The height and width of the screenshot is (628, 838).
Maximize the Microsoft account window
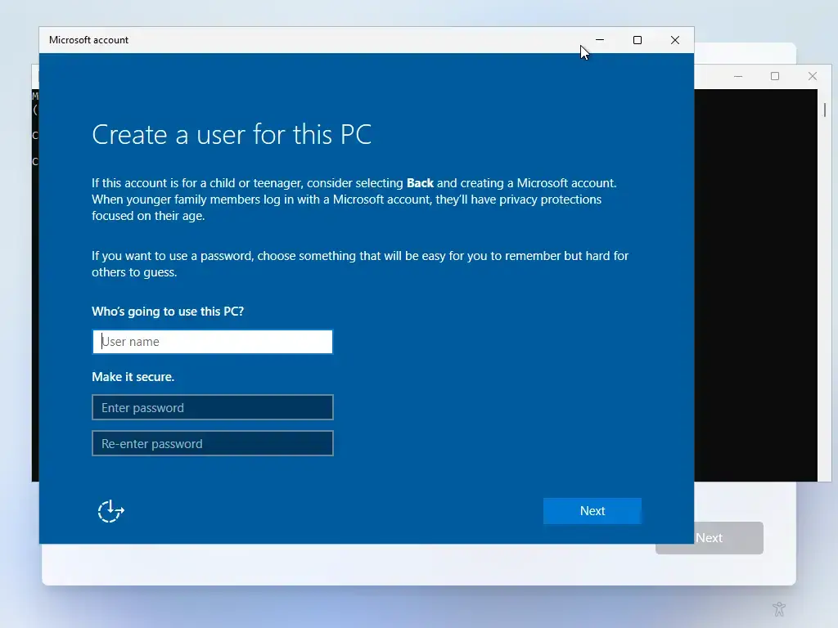point(638,40)
